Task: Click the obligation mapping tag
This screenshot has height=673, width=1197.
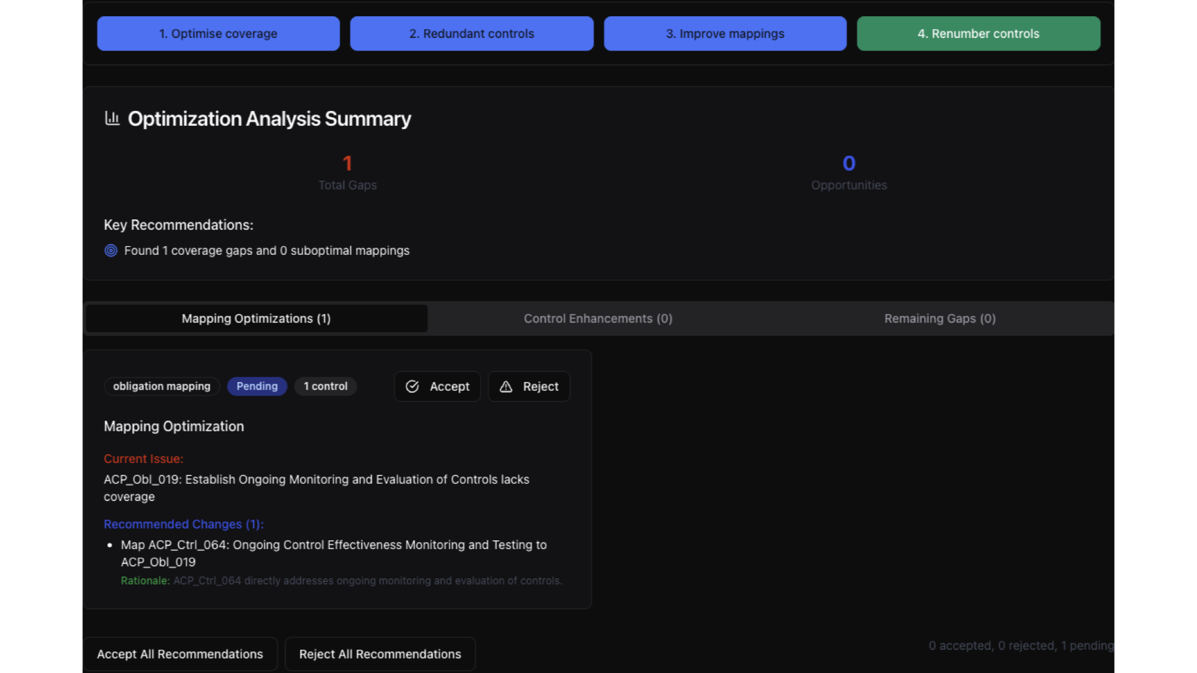Action: tap(161, 386)
